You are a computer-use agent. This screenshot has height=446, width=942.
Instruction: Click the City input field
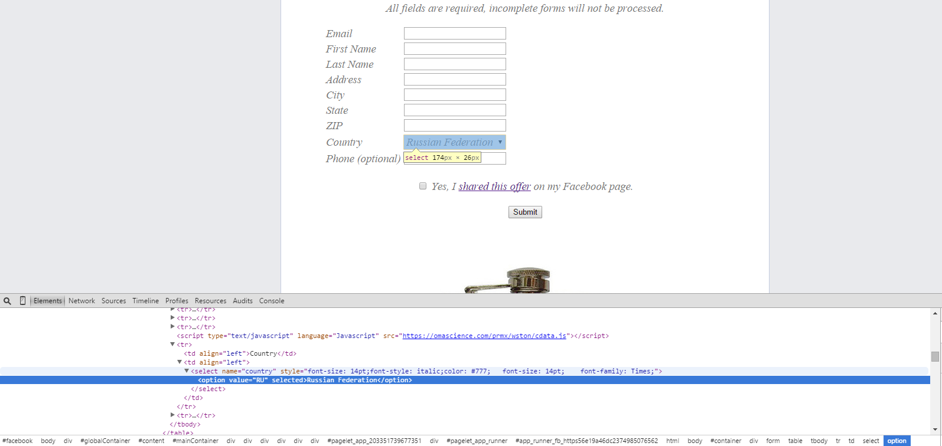pyautogui.click(x=455, y=95)
